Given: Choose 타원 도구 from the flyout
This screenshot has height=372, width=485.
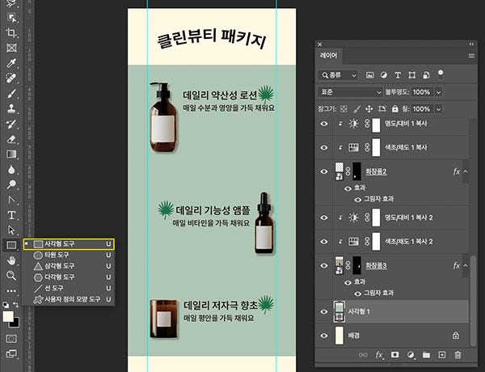Looking at the screenshot, I should tap(69, 255).
